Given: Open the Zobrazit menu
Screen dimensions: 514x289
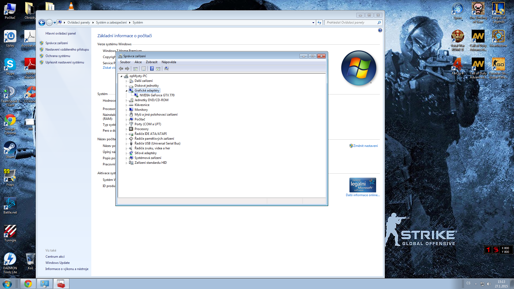Looking at the screenshot, I should click(x=152, y=62).
